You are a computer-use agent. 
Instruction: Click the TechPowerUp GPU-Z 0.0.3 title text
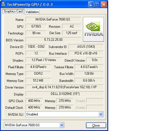(30, 4)
